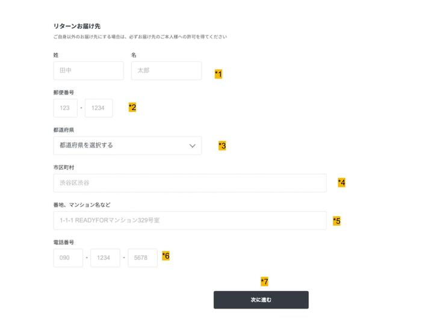443x332 pixels.
Task: Focus the first postal code field
Action: 65,108
